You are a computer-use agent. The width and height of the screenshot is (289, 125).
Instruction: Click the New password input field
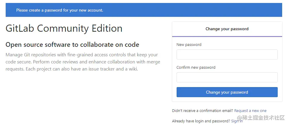coord(227,55)
